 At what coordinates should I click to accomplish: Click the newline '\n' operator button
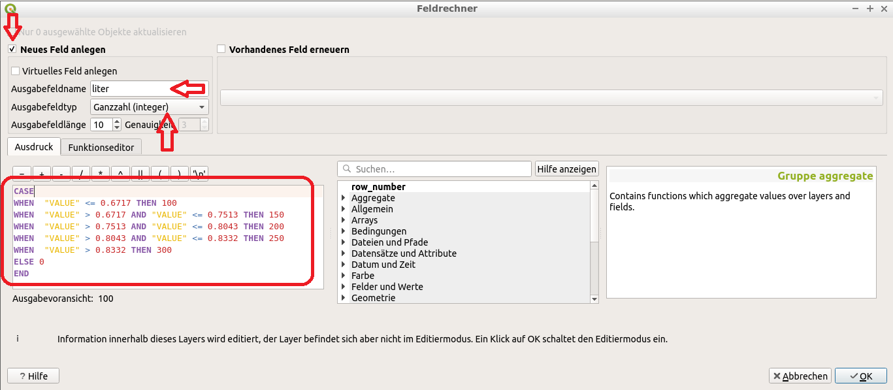point(199,174)
